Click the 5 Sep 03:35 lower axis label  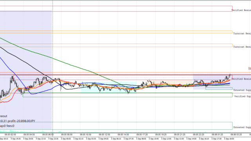click(91, 139)
